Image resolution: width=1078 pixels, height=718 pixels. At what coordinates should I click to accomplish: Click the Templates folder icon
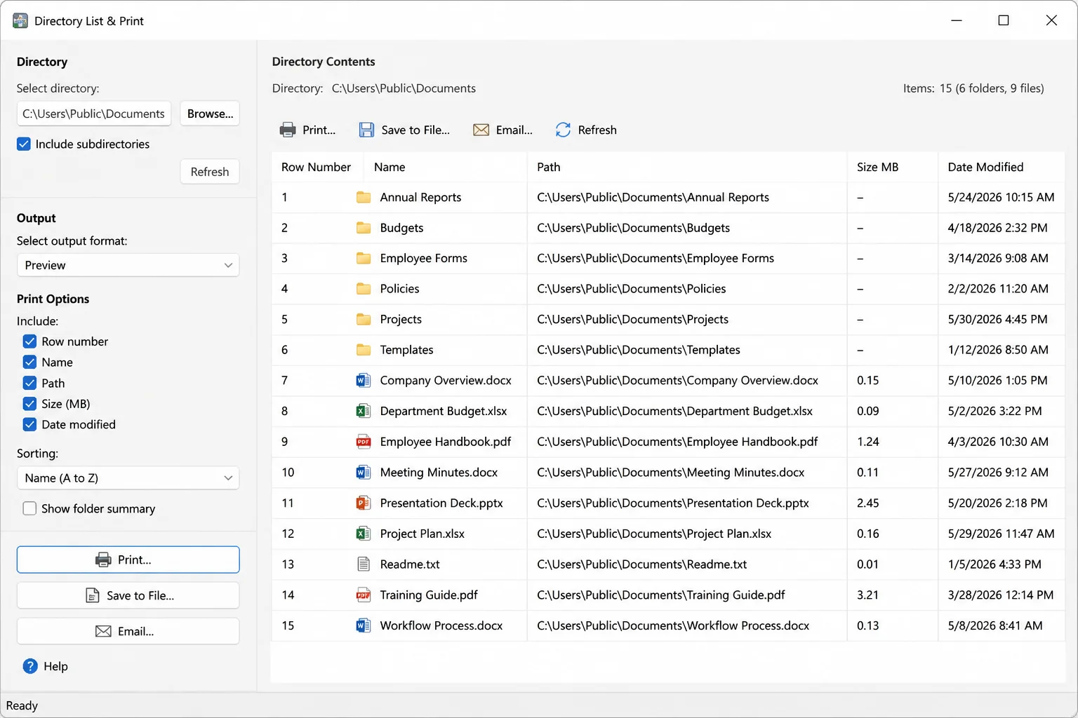tap(364, 350)
